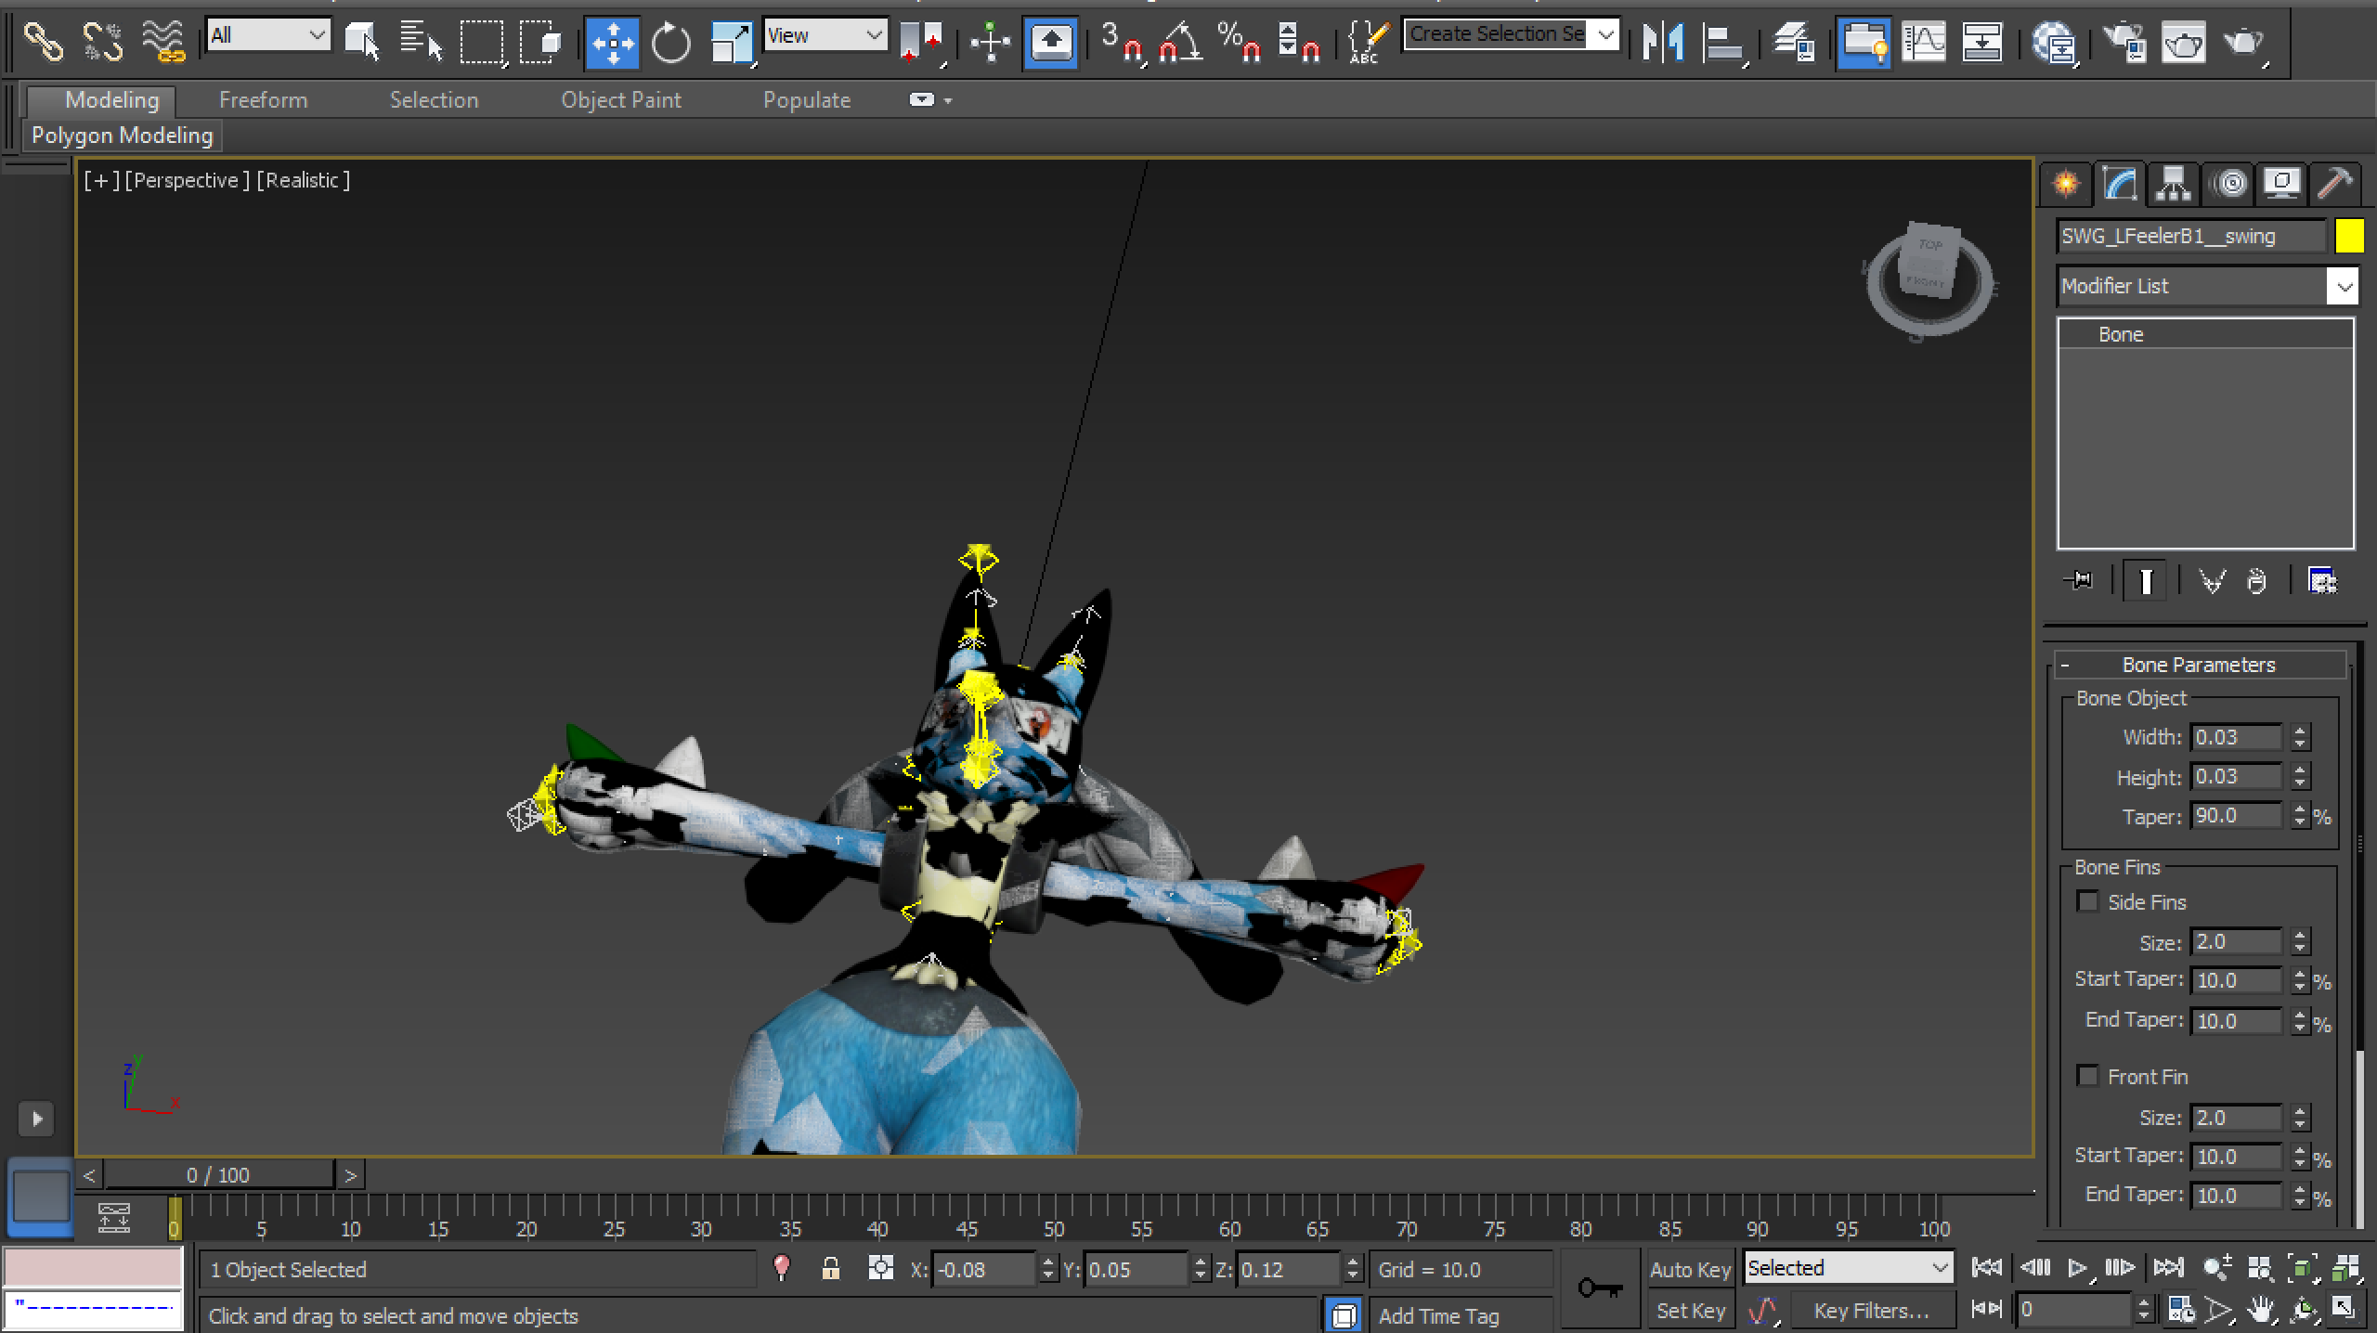Switch to Modeling ribbon tab

(x=111, y=100)
